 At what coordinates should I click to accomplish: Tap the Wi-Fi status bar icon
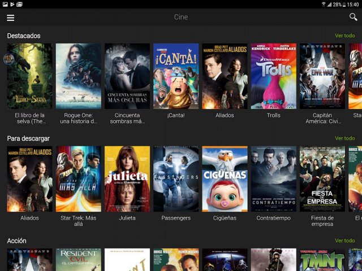click(x=324, y=4)
